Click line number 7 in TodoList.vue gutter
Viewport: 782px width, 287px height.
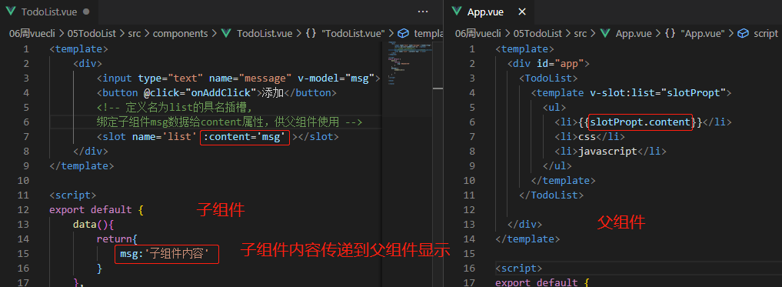[26, 136]
